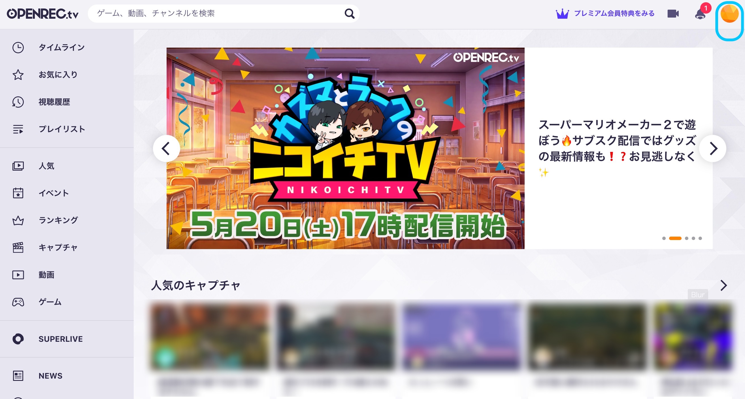Open the ニコイチTV banner image

(x=345, y=148)
